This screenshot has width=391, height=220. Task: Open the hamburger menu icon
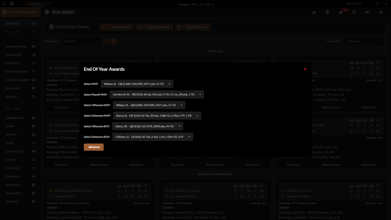pos(4,4)
